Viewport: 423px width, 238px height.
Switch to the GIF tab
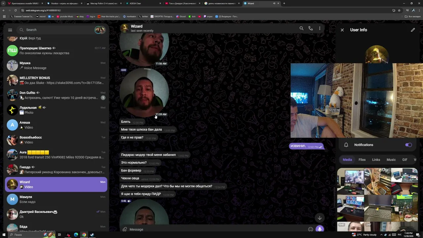tap(405, 160)
